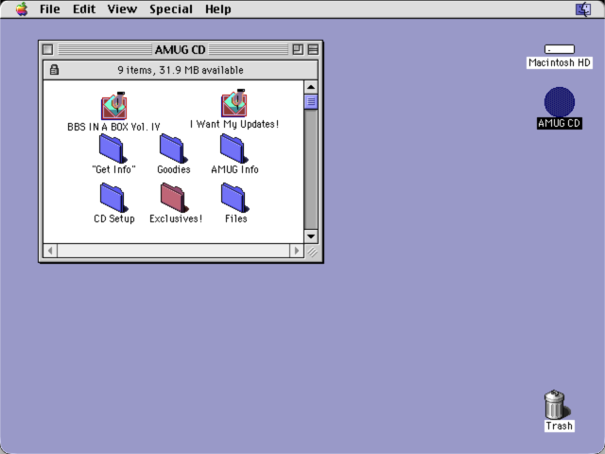Click the AMUG CD window close box
This screenshot has width=605, height=454.
point(47,49)
